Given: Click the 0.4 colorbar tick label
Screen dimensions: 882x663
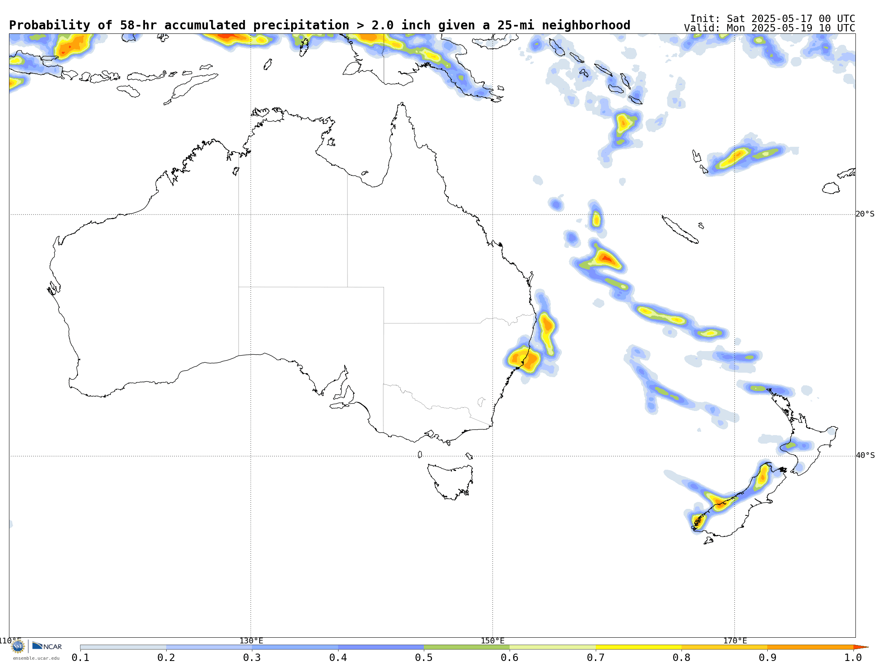Looking at the screenshot, I should coord(338,658).
